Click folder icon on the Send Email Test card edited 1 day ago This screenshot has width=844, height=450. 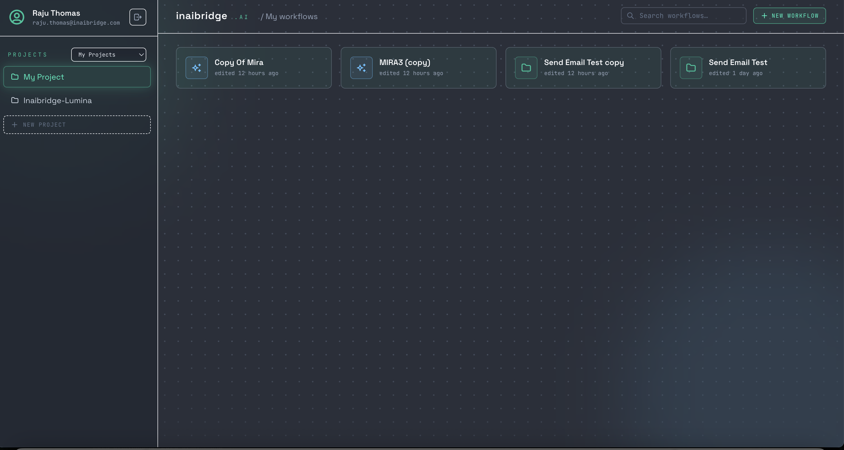click(691, 68)
